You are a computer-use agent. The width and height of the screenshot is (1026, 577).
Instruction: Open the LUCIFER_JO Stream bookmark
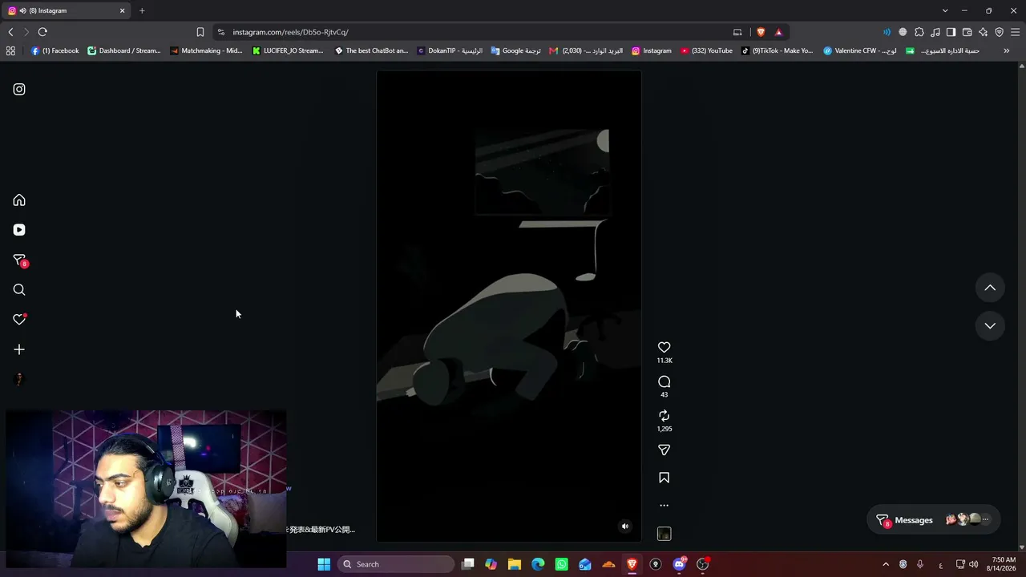tap(288, 50)
